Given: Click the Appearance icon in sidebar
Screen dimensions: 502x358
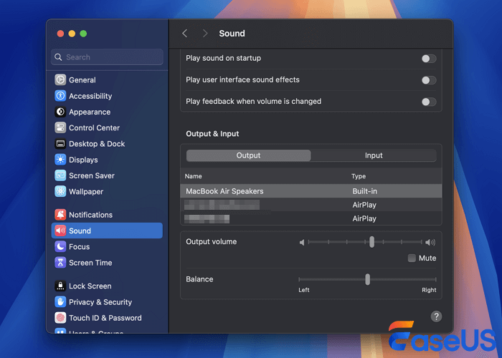Looking at the screenshot, I should 60,112.
